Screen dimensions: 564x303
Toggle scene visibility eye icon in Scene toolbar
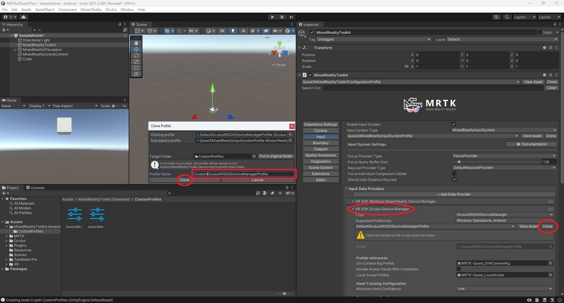[x=266, y=31]
